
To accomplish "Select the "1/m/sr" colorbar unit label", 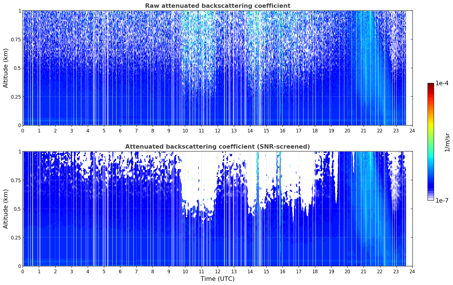I will tap(447, 142).
